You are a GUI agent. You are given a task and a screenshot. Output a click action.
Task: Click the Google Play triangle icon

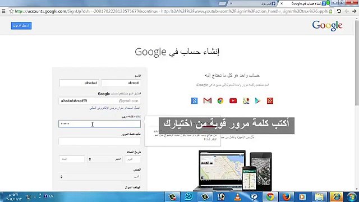(x=258, y=101)
